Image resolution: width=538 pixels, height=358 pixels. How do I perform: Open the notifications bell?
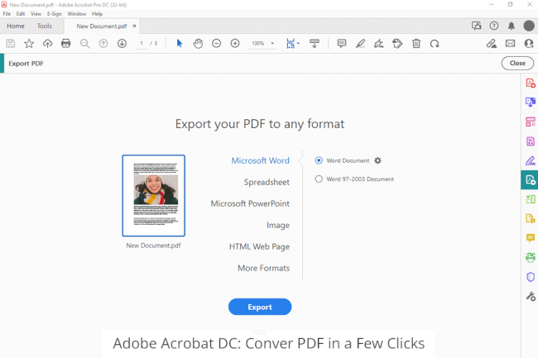point(512,26)
